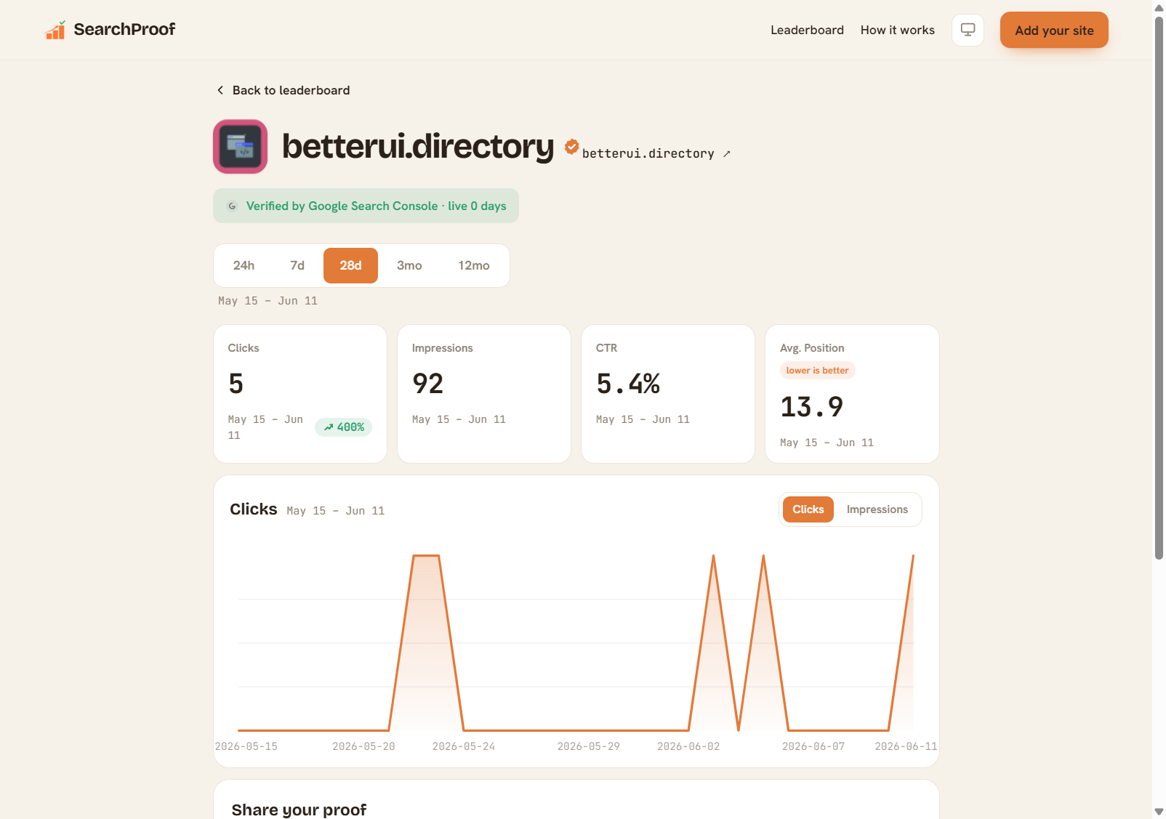The width and height of the screenshot is (1166, 819).
Task: Click the Google G icon in verification badge
Action: pos(232,206)
